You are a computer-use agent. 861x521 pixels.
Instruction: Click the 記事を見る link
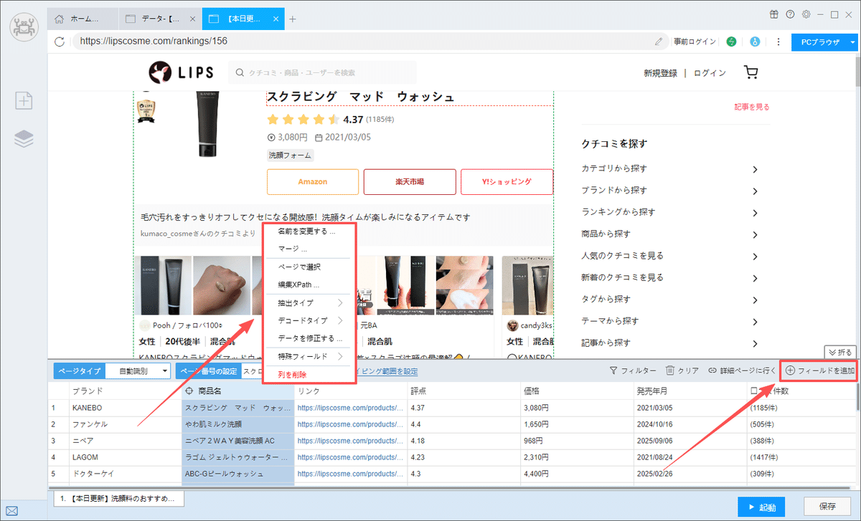point(751,107)
